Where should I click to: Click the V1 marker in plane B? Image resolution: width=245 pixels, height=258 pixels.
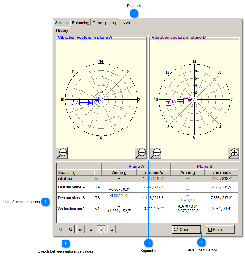pyautogui.click(x=195, y=99)
